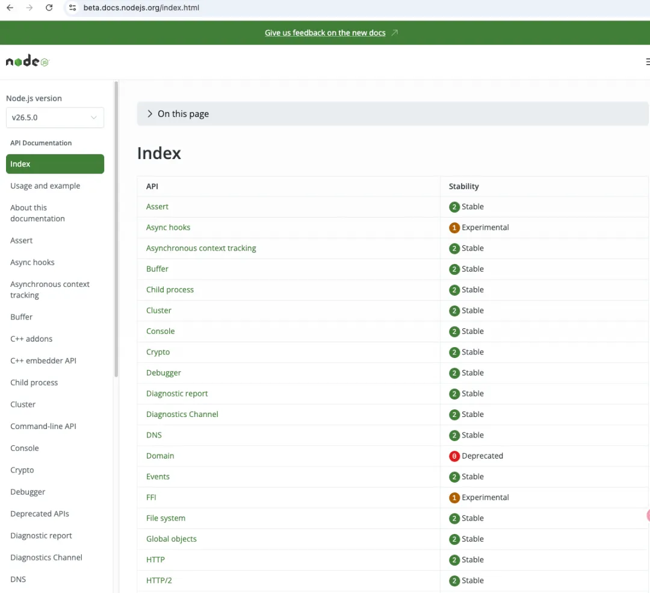This screenshot has height=593, width=650.
Task: Open the Diagnostic report table link
Action: tap(176, 394)
